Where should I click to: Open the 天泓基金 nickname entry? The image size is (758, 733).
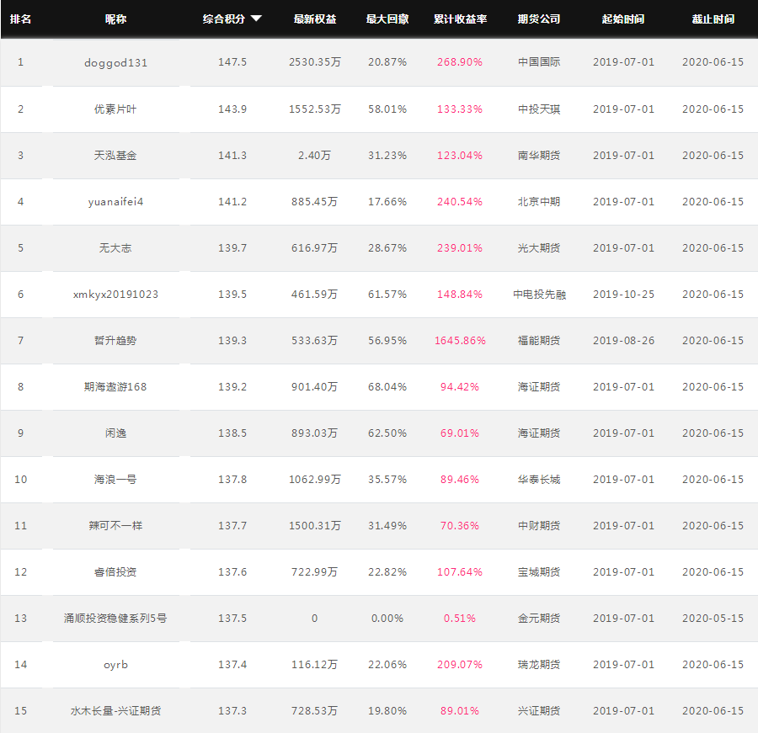pos(115,156)
